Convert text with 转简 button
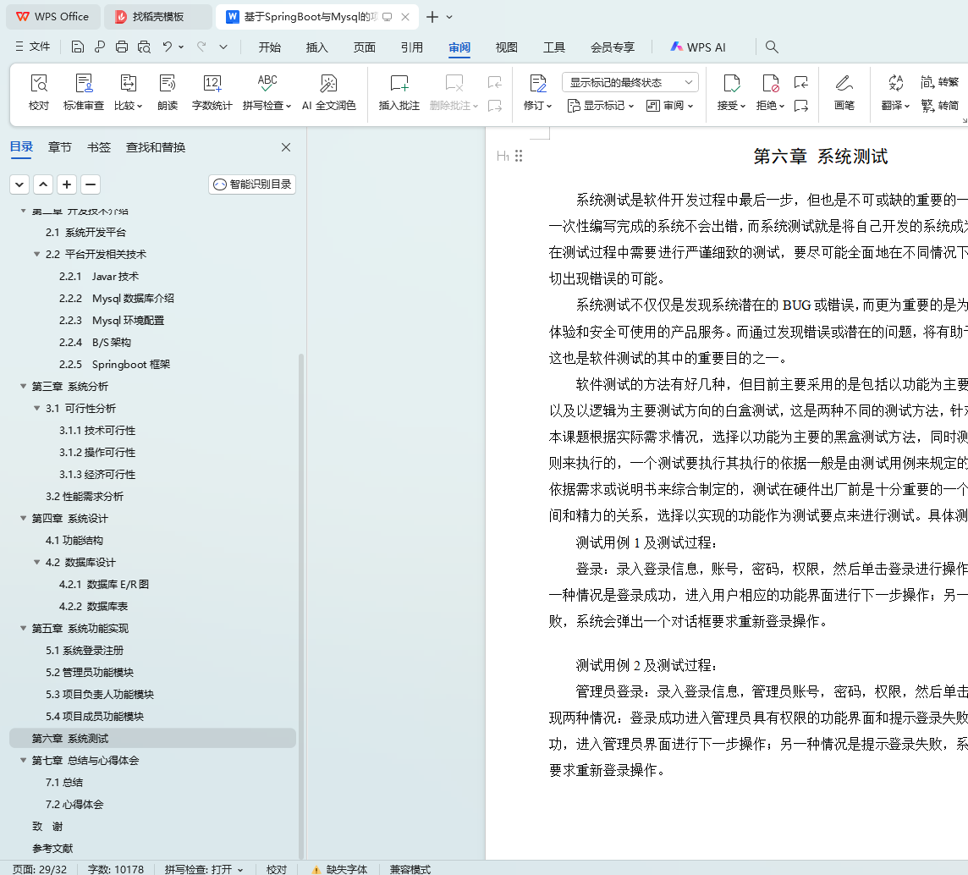The image size is (968, 875). tap(939, 106)
